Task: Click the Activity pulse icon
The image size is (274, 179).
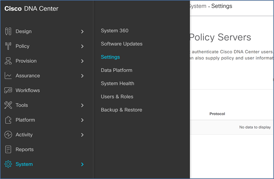Action: pyautogui.click(x=8, y=134)
